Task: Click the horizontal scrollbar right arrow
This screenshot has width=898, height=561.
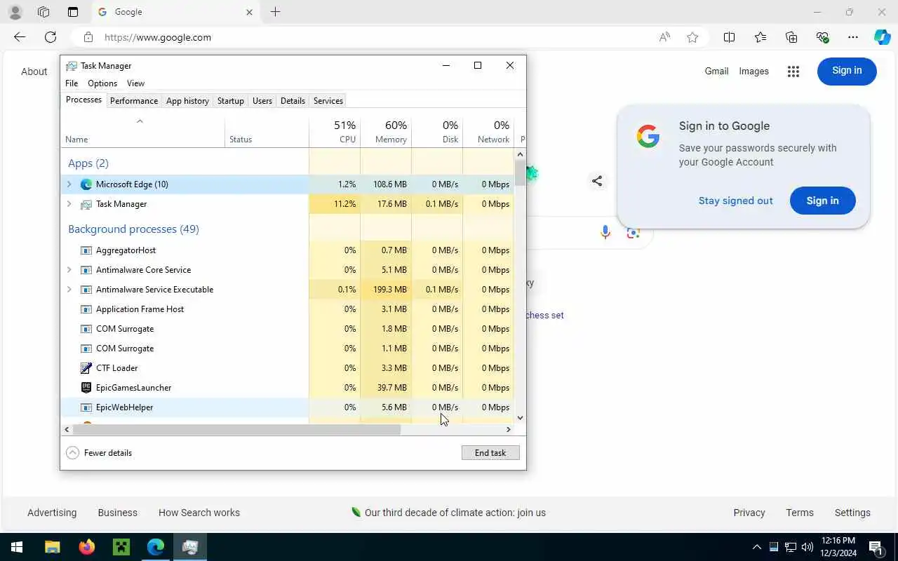Action: 509,429
